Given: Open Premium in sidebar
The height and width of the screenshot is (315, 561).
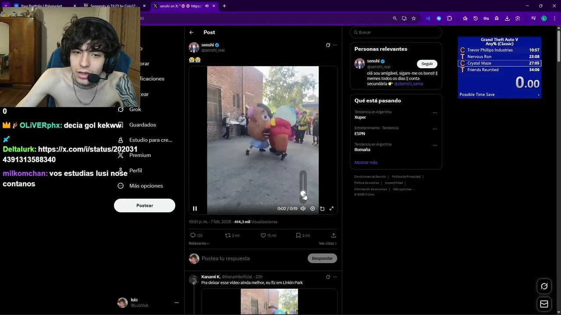Looking at the screenshot, I should pyautogui.click(x=134, y=155).
